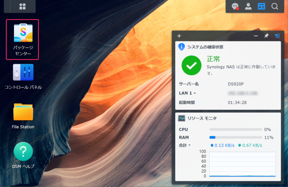Click the リソース モニタ widget title
The width and height of the screenshot is (288, 187).
pyautogui.click(x=202, y=118)
